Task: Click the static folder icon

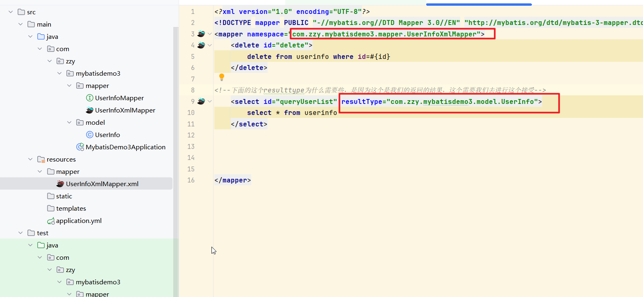Action: coord(51,196)
